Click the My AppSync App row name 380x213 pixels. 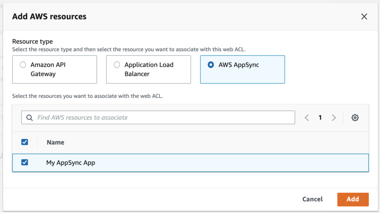coord(70,163)
